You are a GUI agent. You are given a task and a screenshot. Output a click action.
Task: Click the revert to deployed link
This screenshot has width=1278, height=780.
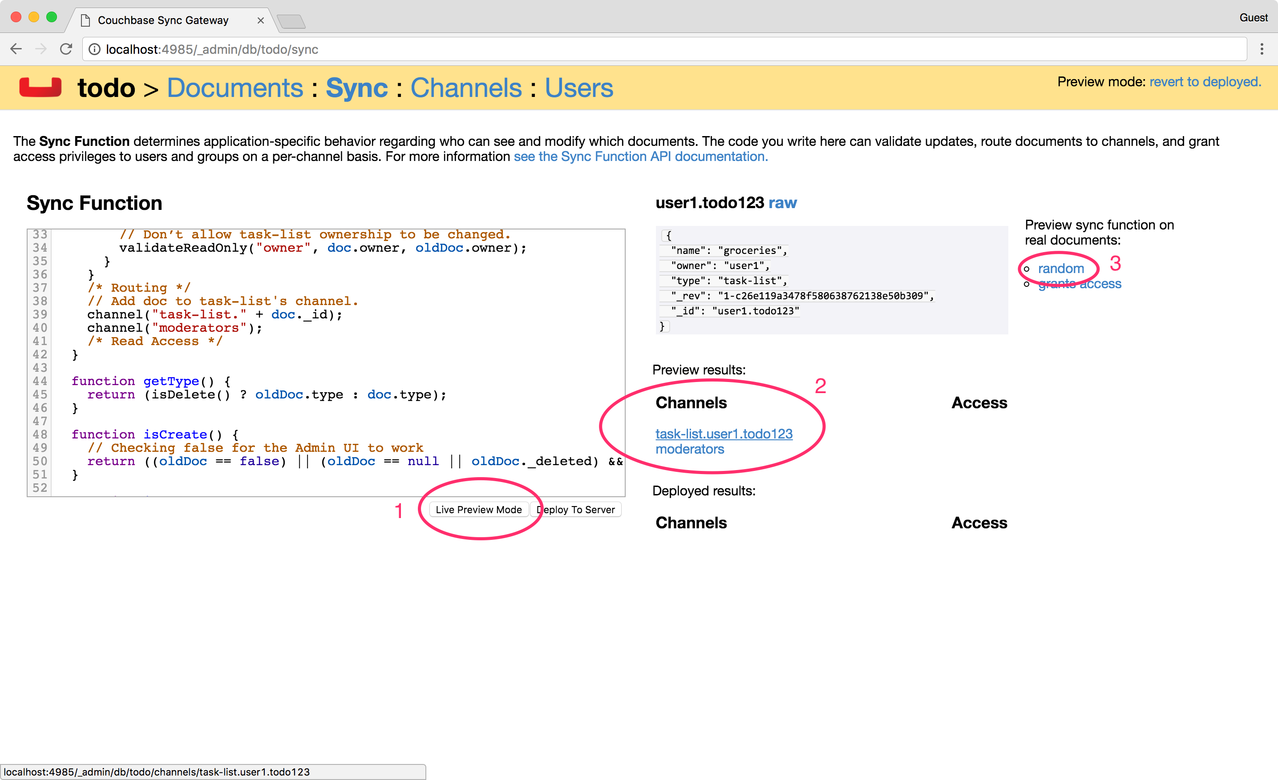pos(1205,82)
